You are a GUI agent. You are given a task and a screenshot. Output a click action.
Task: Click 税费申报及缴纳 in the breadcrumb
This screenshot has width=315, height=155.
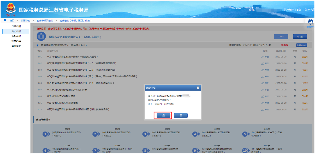(x=45, y=21)
